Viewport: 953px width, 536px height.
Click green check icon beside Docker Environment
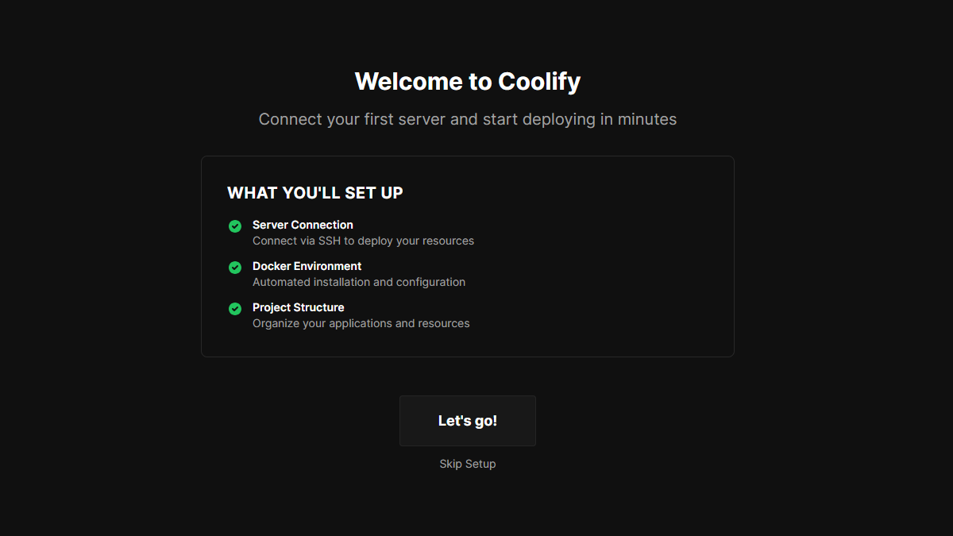(x=235, y=268)
